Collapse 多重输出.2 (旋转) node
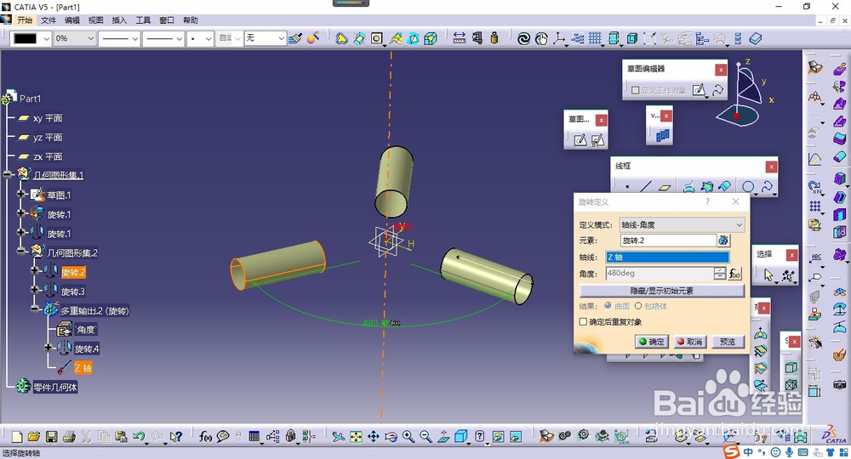 pyautogui.click(x=35, y=309)
